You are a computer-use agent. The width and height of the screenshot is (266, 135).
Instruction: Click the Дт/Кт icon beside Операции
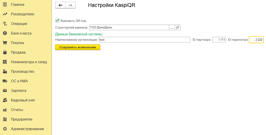coord(5,24)
